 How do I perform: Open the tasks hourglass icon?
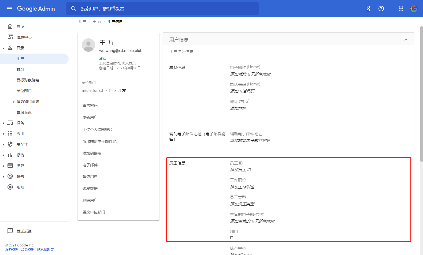pos(368,9)
